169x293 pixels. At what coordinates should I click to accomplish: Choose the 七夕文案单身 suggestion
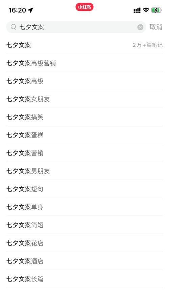pos(84,207)
